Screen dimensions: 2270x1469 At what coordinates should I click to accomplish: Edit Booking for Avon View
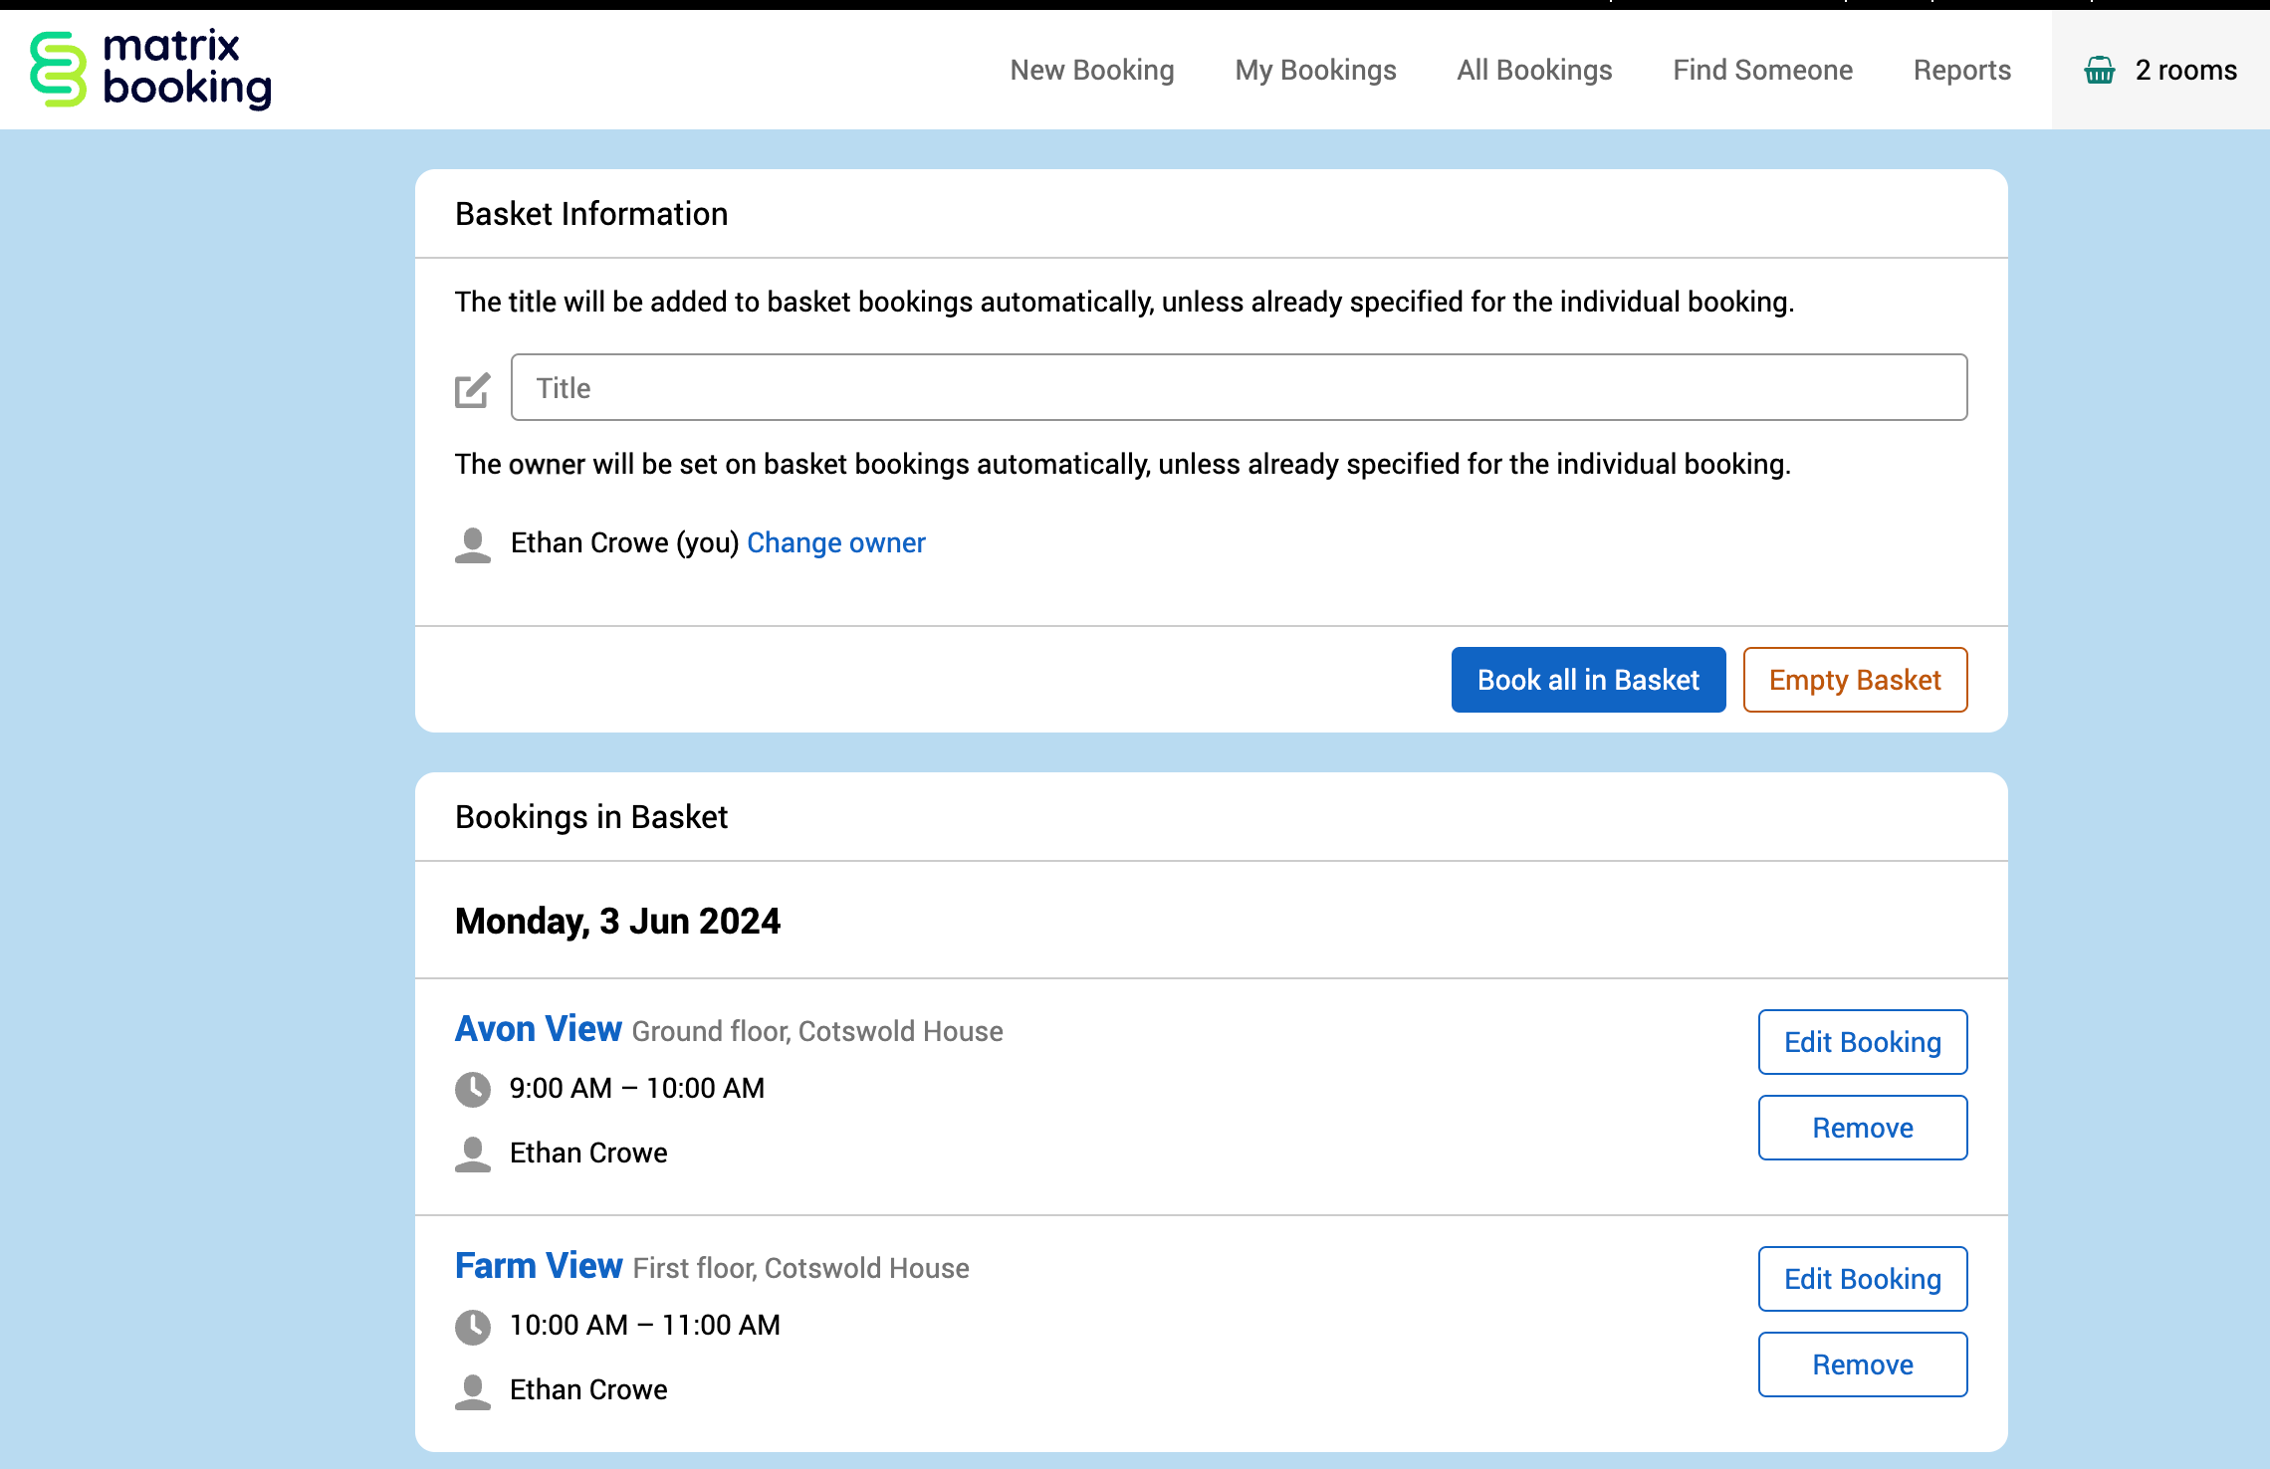1862,1042
